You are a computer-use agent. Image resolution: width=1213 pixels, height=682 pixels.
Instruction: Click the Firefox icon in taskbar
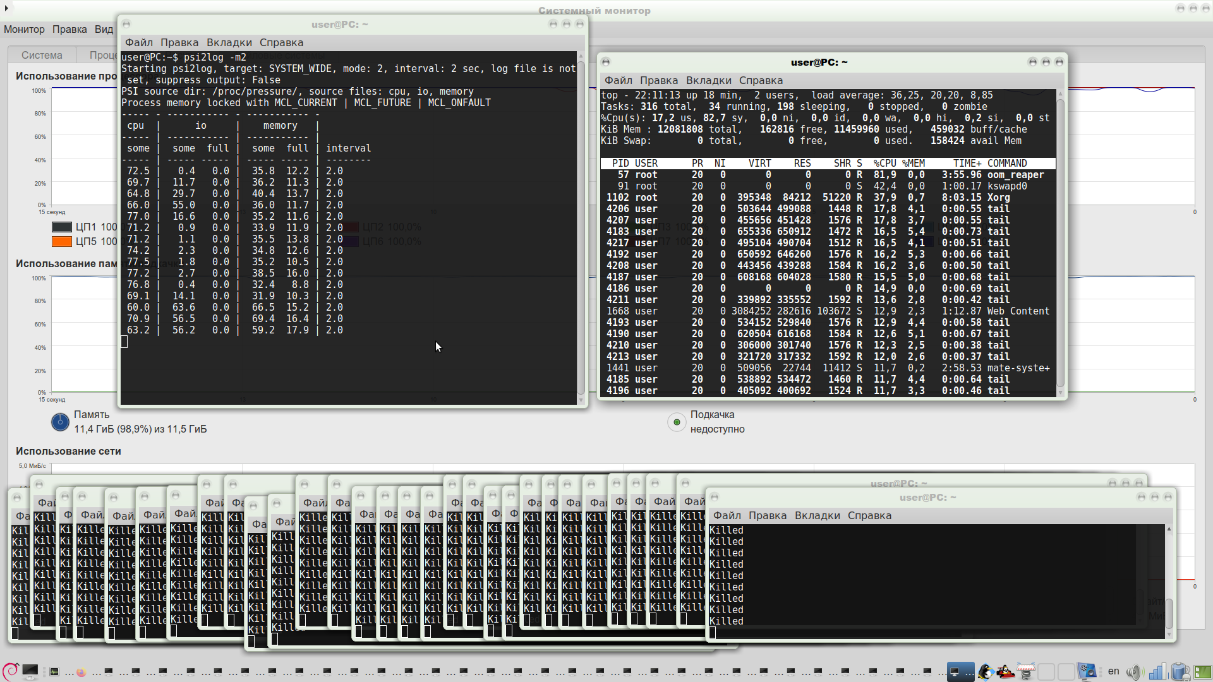(x=81, y=672)
